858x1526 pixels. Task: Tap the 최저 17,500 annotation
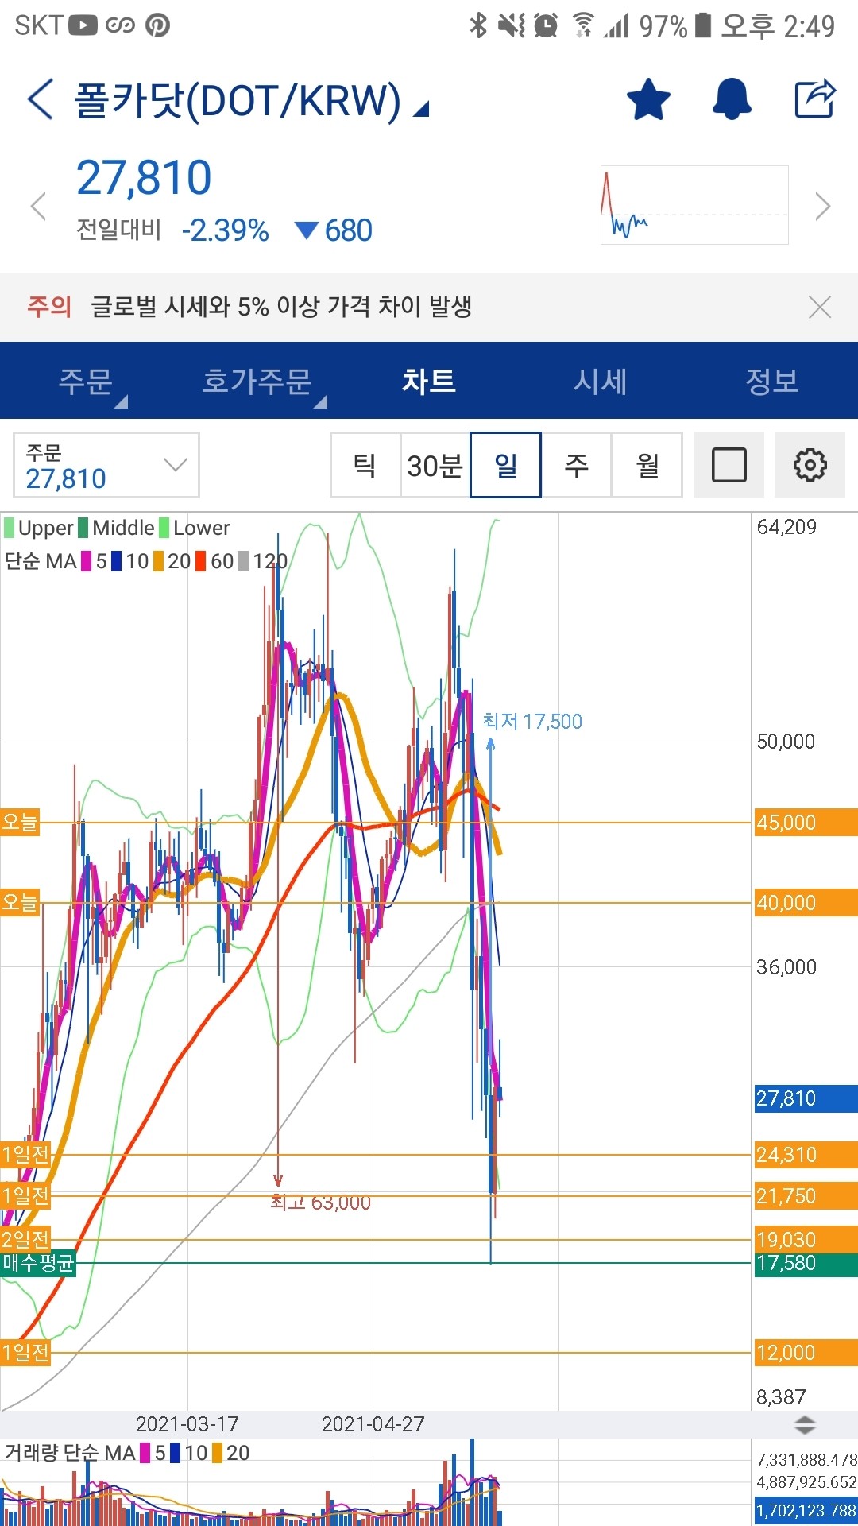(532, 722)
